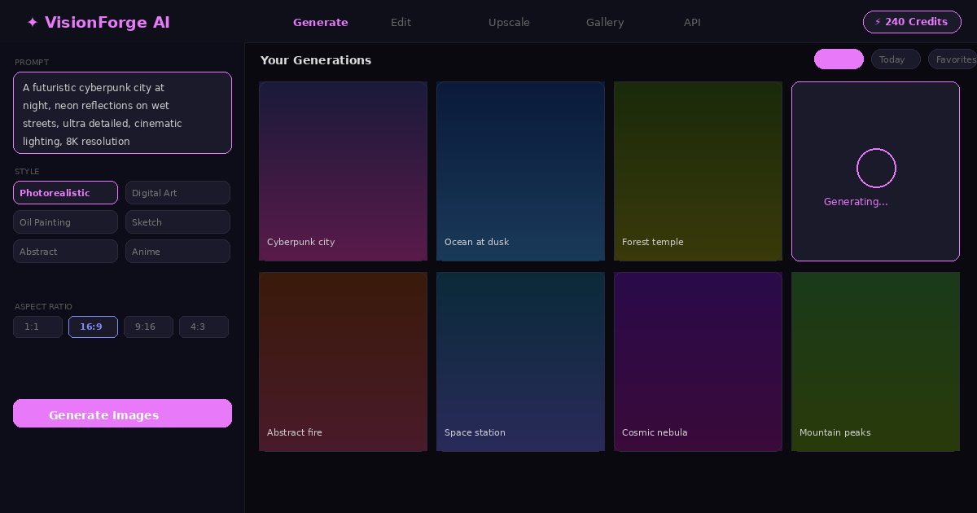Choose the Digital Art style

coord(177,193)
